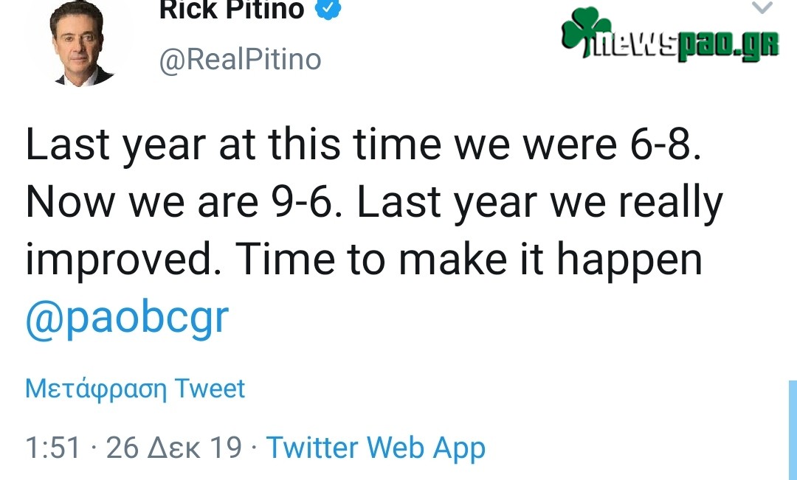
Task: Click the Μετάφραση Tweet translate link
Action: [135, 389]
